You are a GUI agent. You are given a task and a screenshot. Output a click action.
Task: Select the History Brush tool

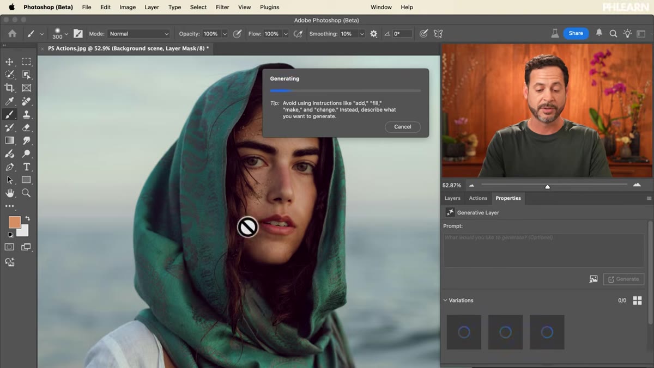(x=9, y=127)
